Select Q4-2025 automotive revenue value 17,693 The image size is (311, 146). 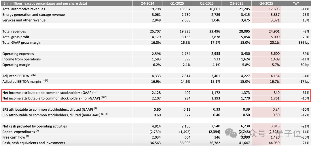coord(274,9)
